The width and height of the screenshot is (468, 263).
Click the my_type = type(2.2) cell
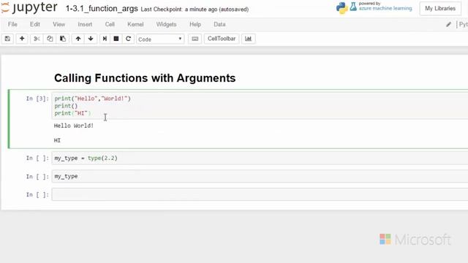260,158
